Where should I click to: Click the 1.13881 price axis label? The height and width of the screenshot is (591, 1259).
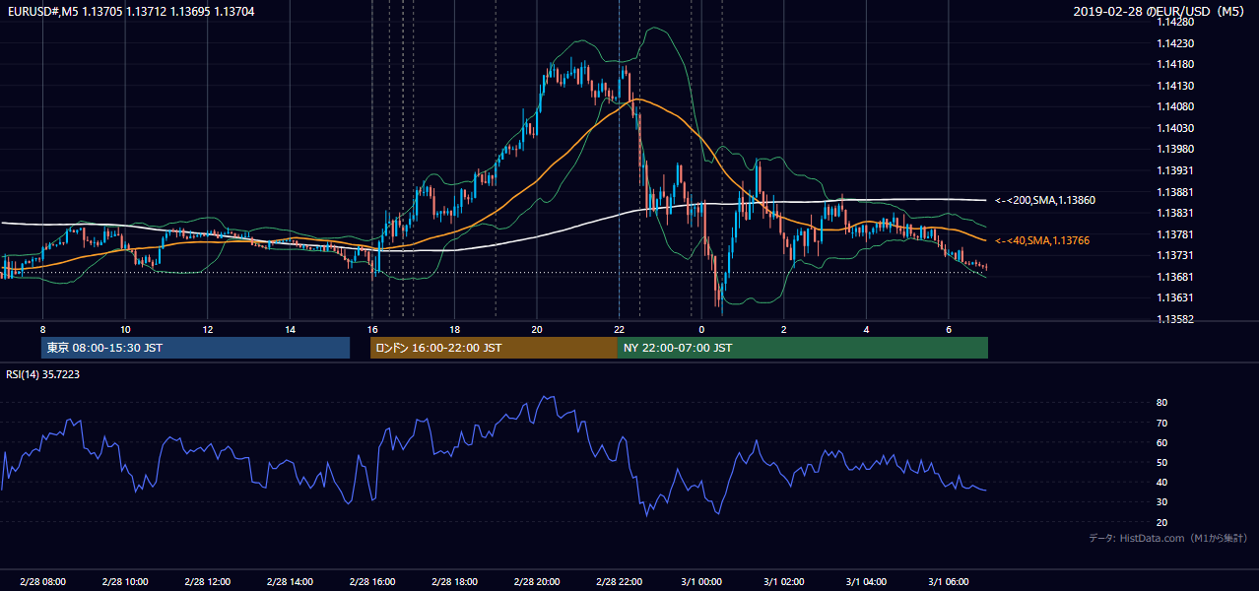click(1174, 191)
